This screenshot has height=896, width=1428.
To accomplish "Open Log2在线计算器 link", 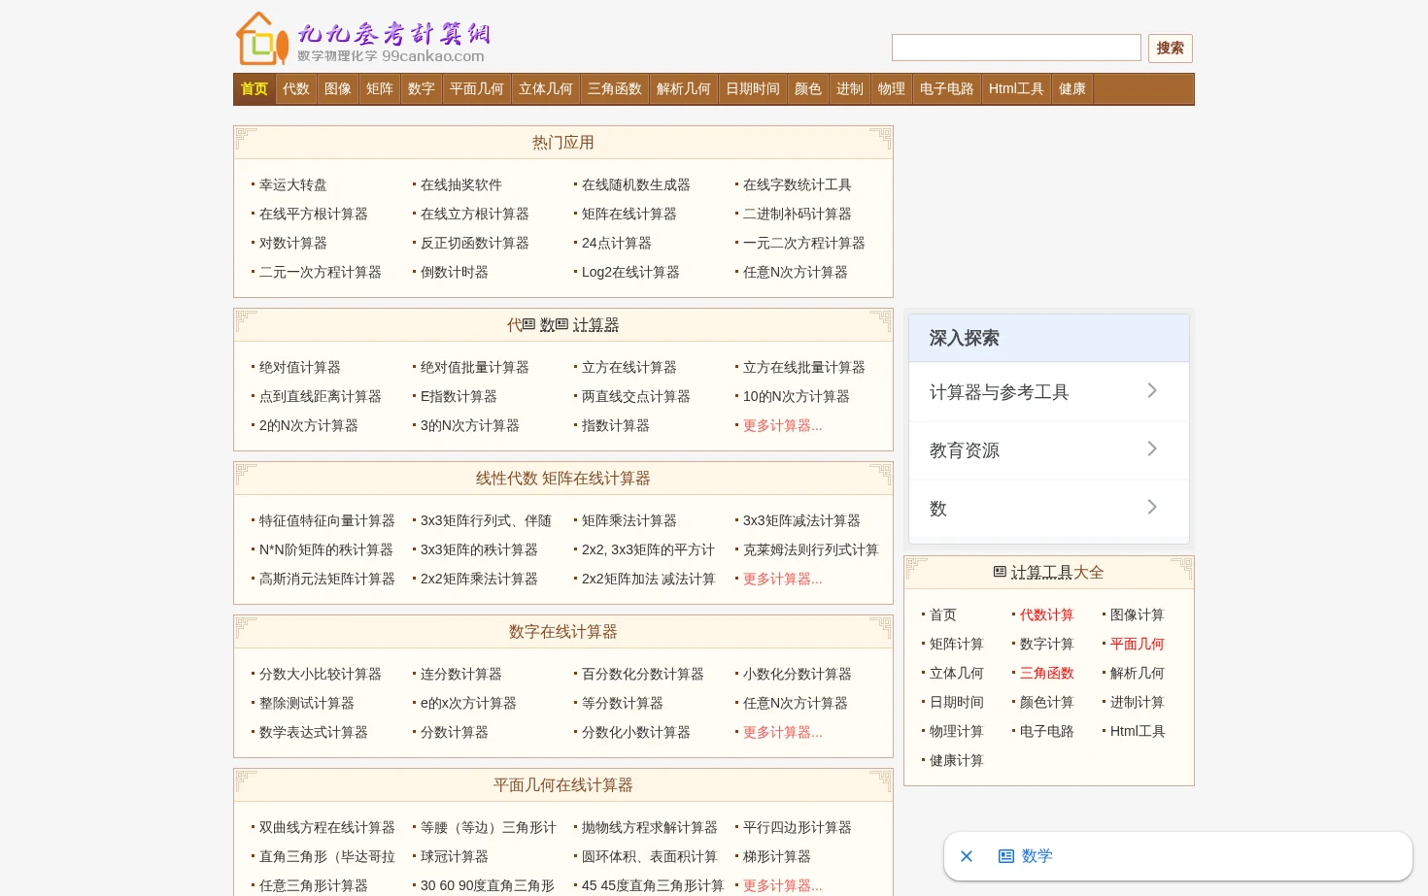I will tap(630, 272).
